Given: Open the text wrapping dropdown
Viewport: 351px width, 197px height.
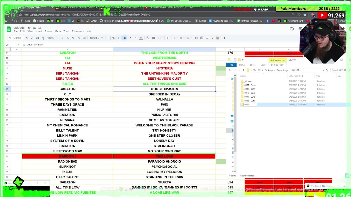Looking at the screenshot, I should click(x=182, y=38).
